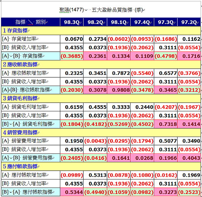
Task: Click the inventory indicator value 0.1334
Action: tap(121, 56)
